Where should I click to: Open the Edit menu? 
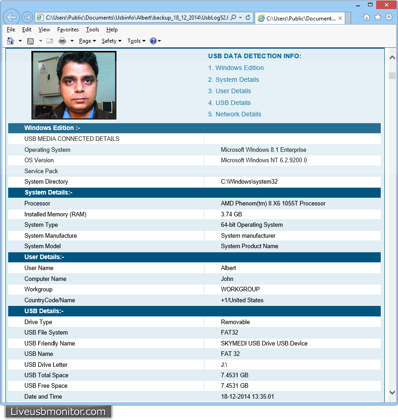point(27,30)
